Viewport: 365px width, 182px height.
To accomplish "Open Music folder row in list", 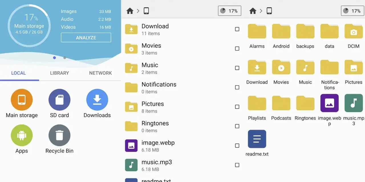I will 182,68.
